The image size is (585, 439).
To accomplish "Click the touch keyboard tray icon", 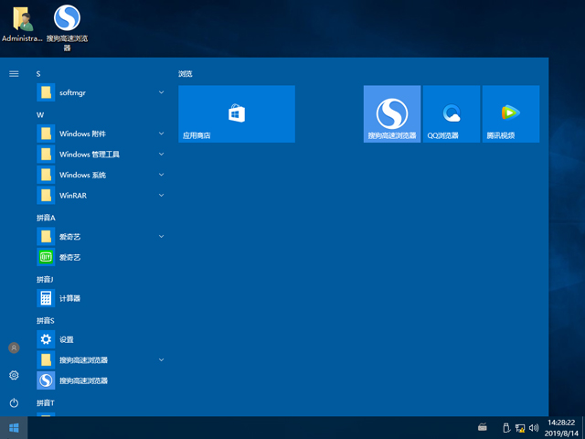I will [483, 427].
